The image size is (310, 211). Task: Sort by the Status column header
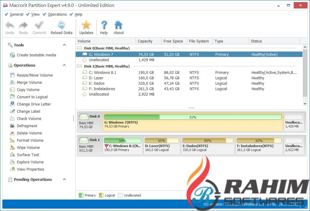(x=274, y=41)
